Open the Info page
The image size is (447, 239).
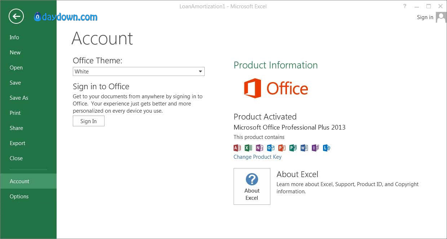(x=28, y=37)
